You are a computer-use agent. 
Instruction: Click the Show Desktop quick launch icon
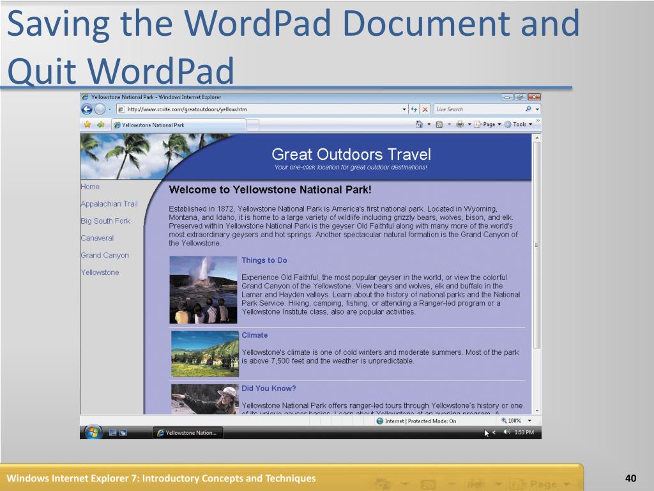pos(112,433)
